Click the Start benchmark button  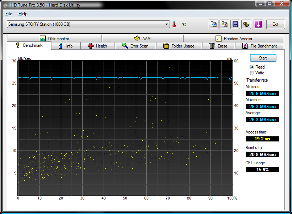263,58
